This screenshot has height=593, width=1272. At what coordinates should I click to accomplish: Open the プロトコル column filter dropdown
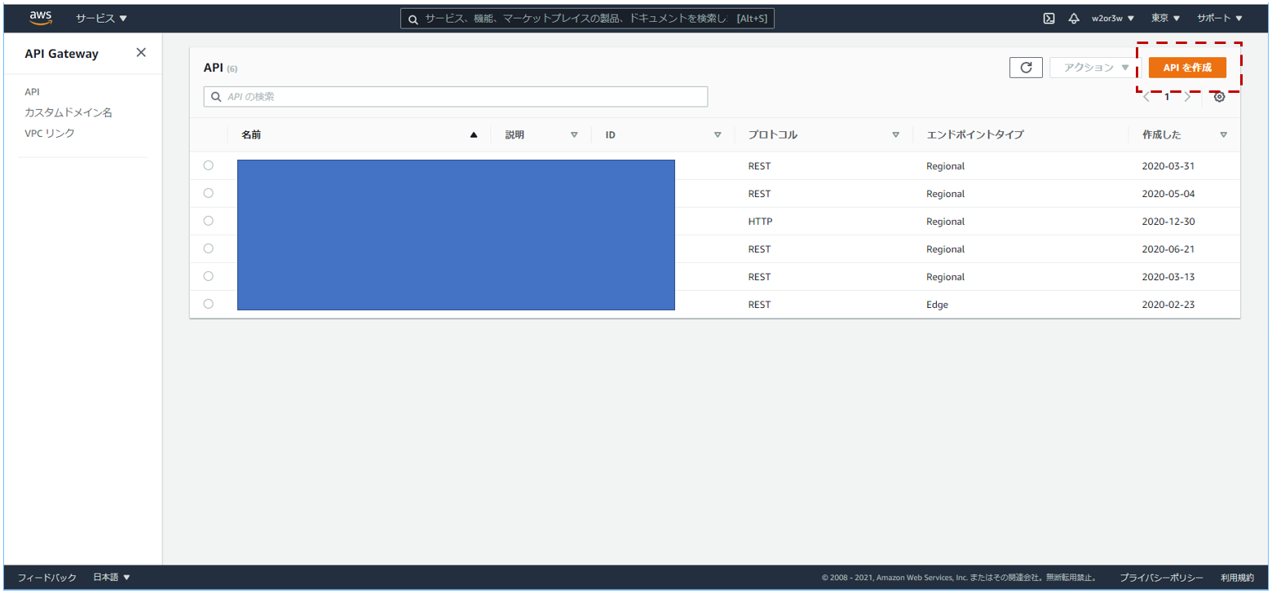895,134
